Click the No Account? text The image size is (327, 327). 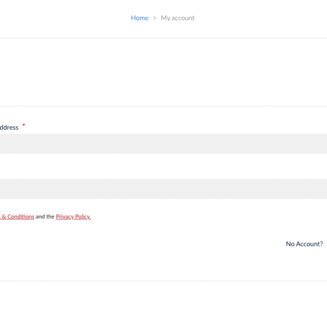coord(304,244)
